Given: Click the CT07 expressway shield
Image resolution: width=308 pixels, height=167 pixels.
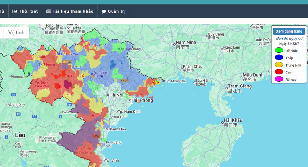Looking at the screenshot, I should pos(124,81).
